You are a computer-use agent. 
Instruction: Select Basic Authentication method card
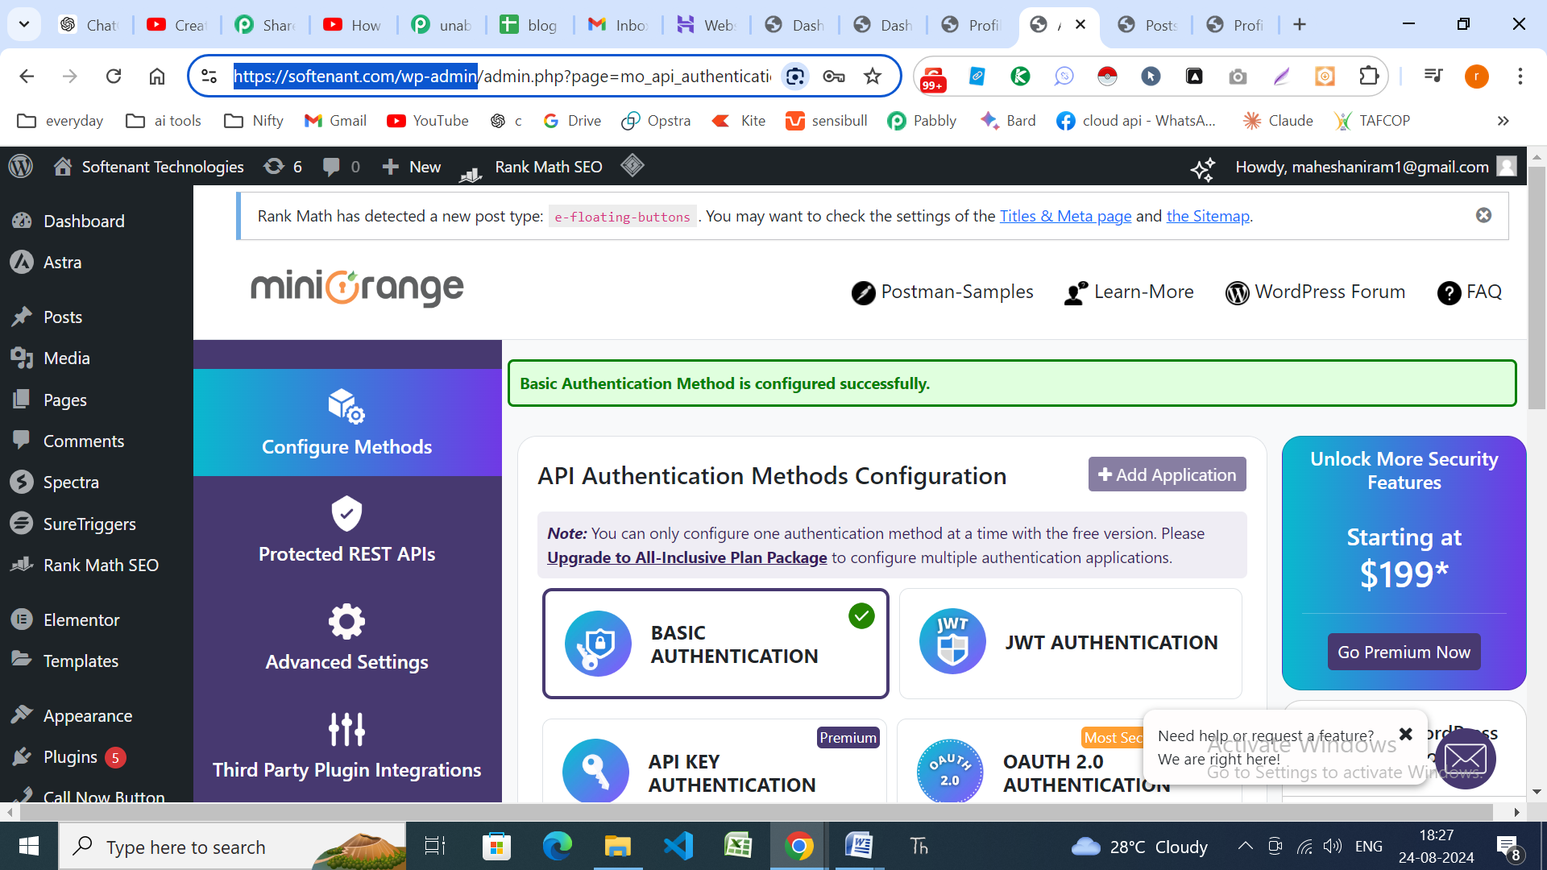[715, 644]
